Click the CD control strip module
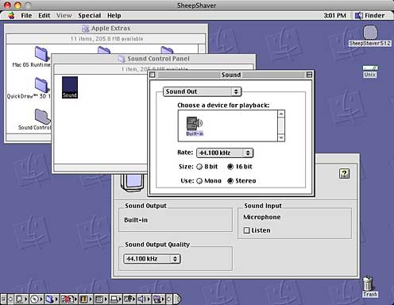This screenshot has width=394, height=305. [x=37, y=299]
